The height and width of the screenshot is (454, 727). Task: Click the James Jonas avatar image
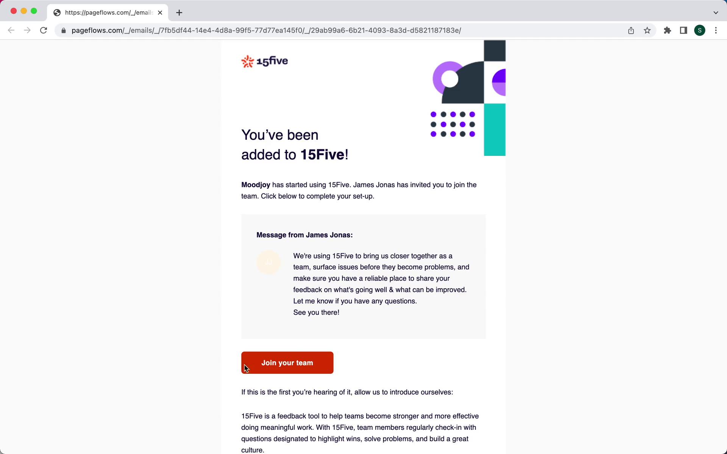click(268, 261)
